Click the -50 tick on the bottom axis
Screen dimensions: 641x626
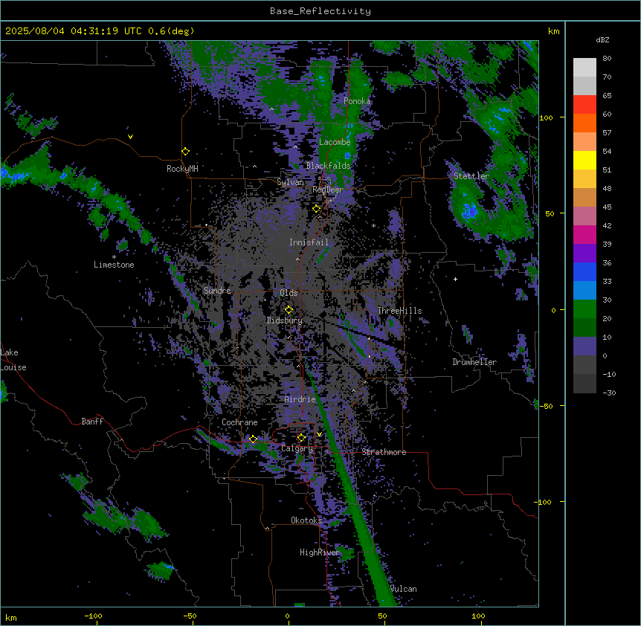[190, 616]
